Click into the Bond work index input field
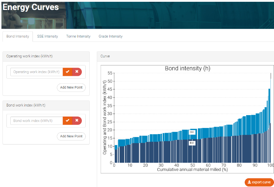Image resolution: width=274 pixels, height=187 pixels. point(36,121)
